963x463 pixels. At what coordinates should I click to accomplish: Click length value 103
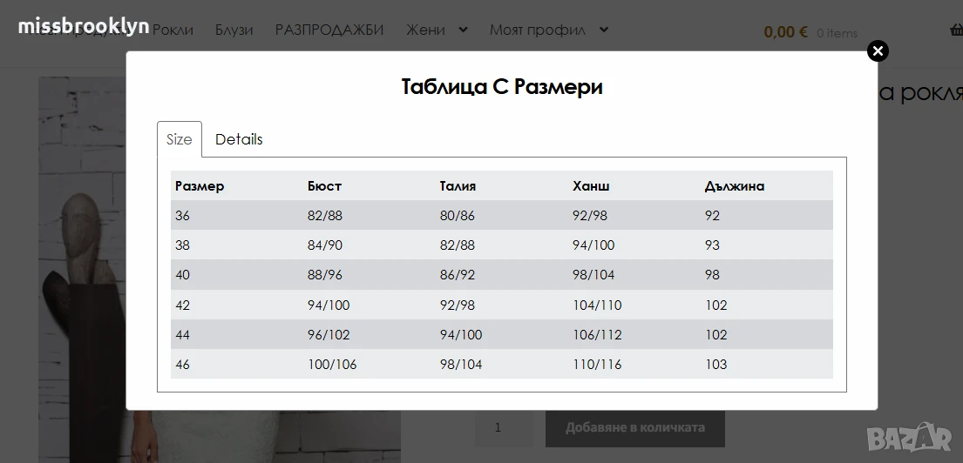click(x=716, y=365)
